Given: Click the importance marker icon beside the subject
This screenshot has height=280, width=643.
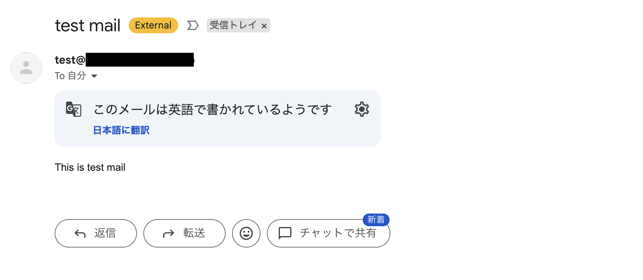Looking at the screenshot, I should click(x=192, y=25).
